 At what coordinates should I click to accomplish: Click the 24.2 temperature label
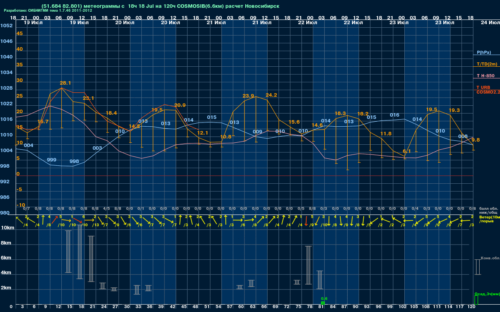(271, 95)
